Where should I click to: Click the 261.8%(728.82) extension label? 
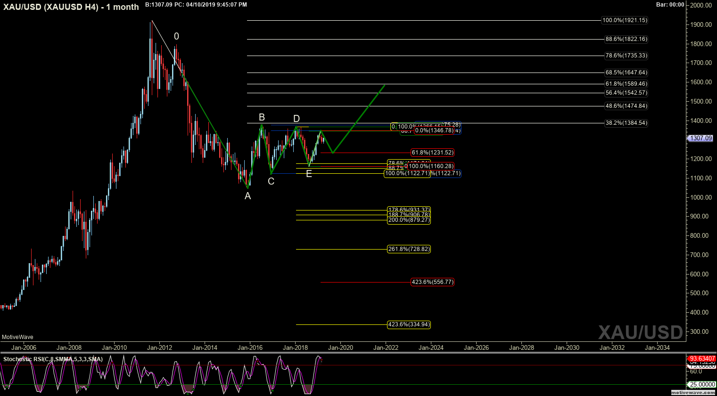[x=409, y=249]
